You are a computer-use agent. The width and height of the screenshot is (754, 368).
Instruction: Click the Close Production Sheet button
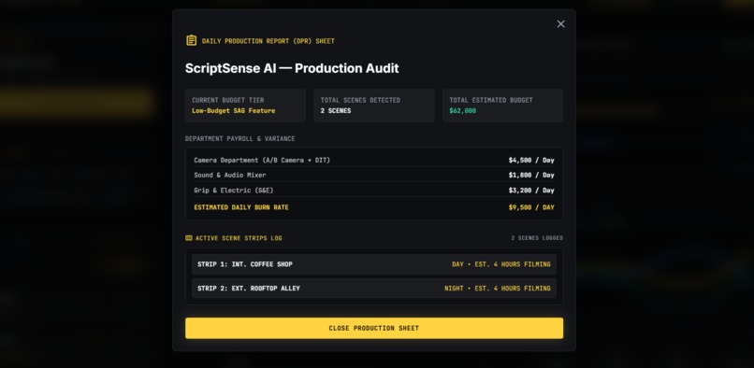(x=374, y=328)
